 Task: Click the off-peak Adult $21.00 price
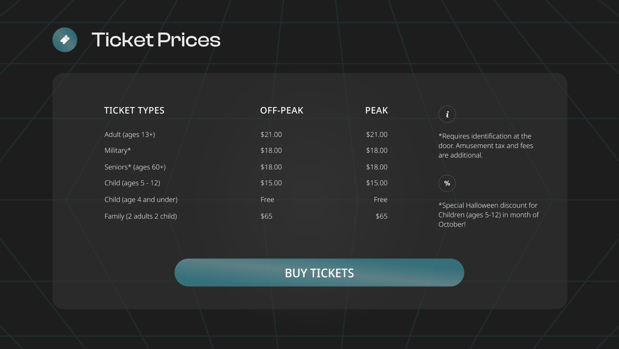271,134
